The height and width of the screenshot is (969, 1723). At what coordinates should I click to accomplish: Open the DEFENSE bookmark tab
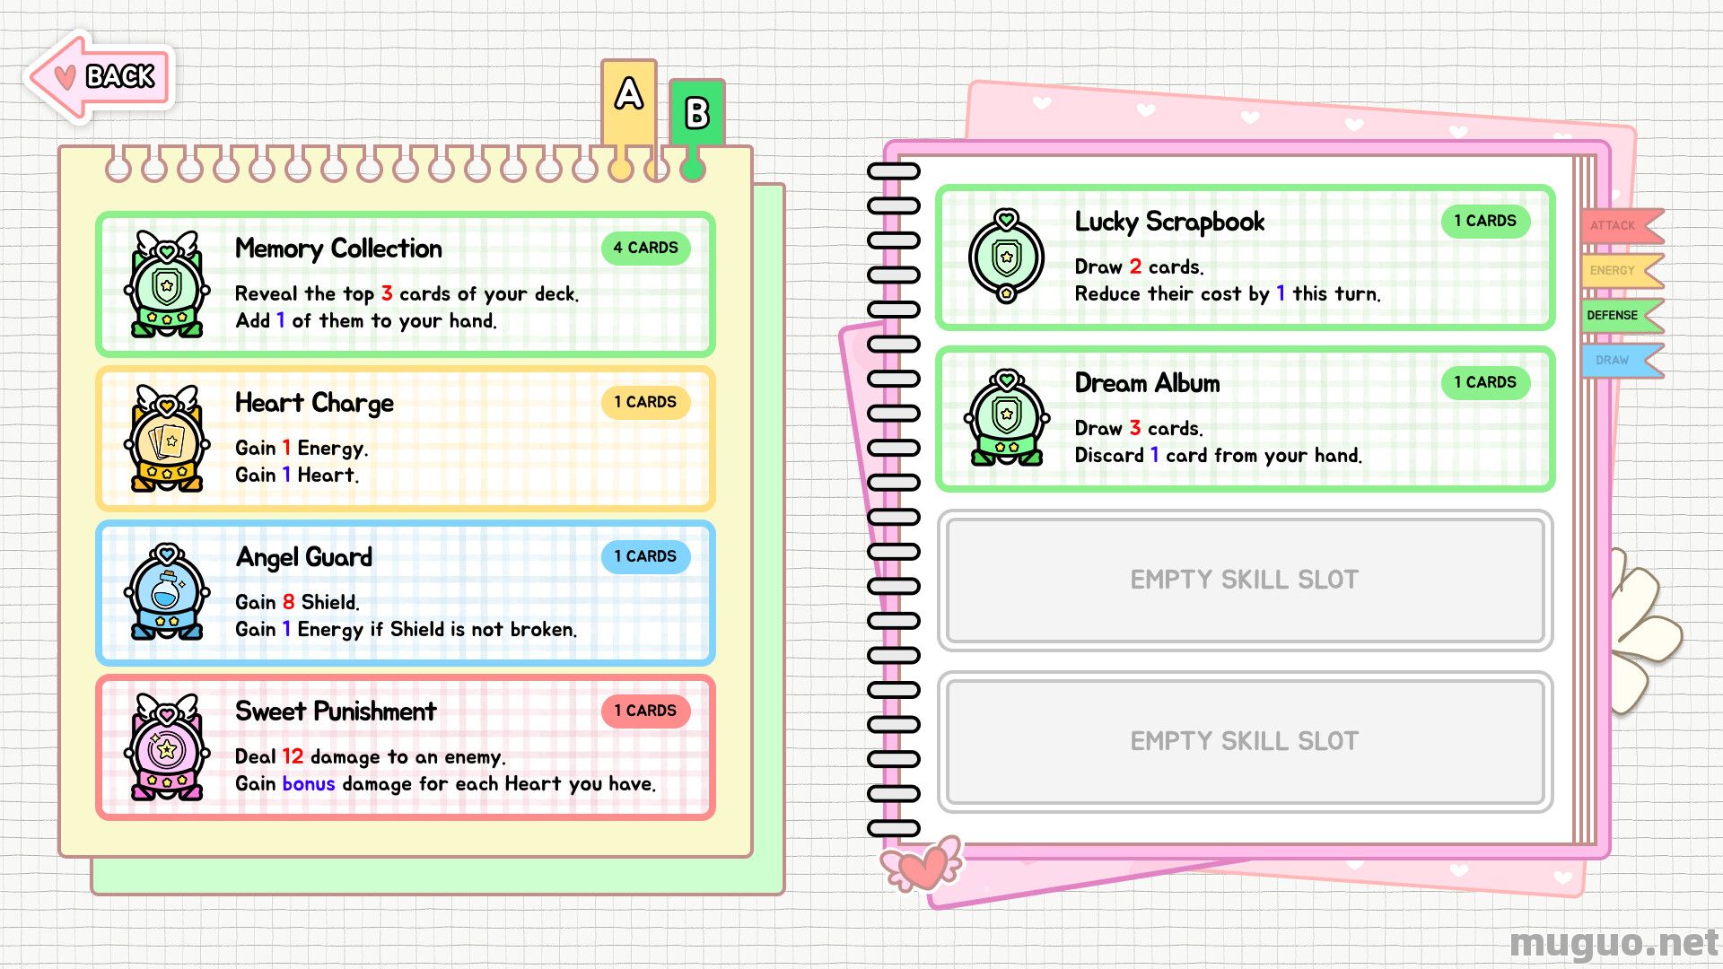[1622, 315]
